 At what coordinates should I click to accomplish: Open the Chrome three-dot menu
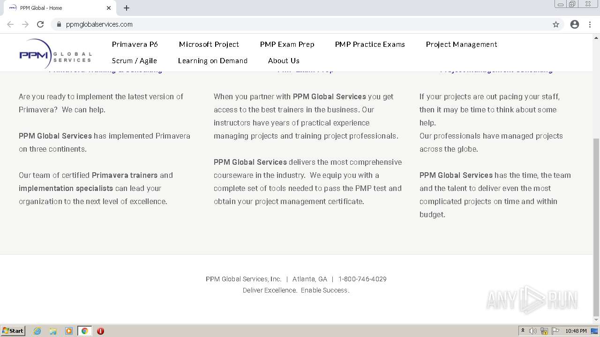590,24
